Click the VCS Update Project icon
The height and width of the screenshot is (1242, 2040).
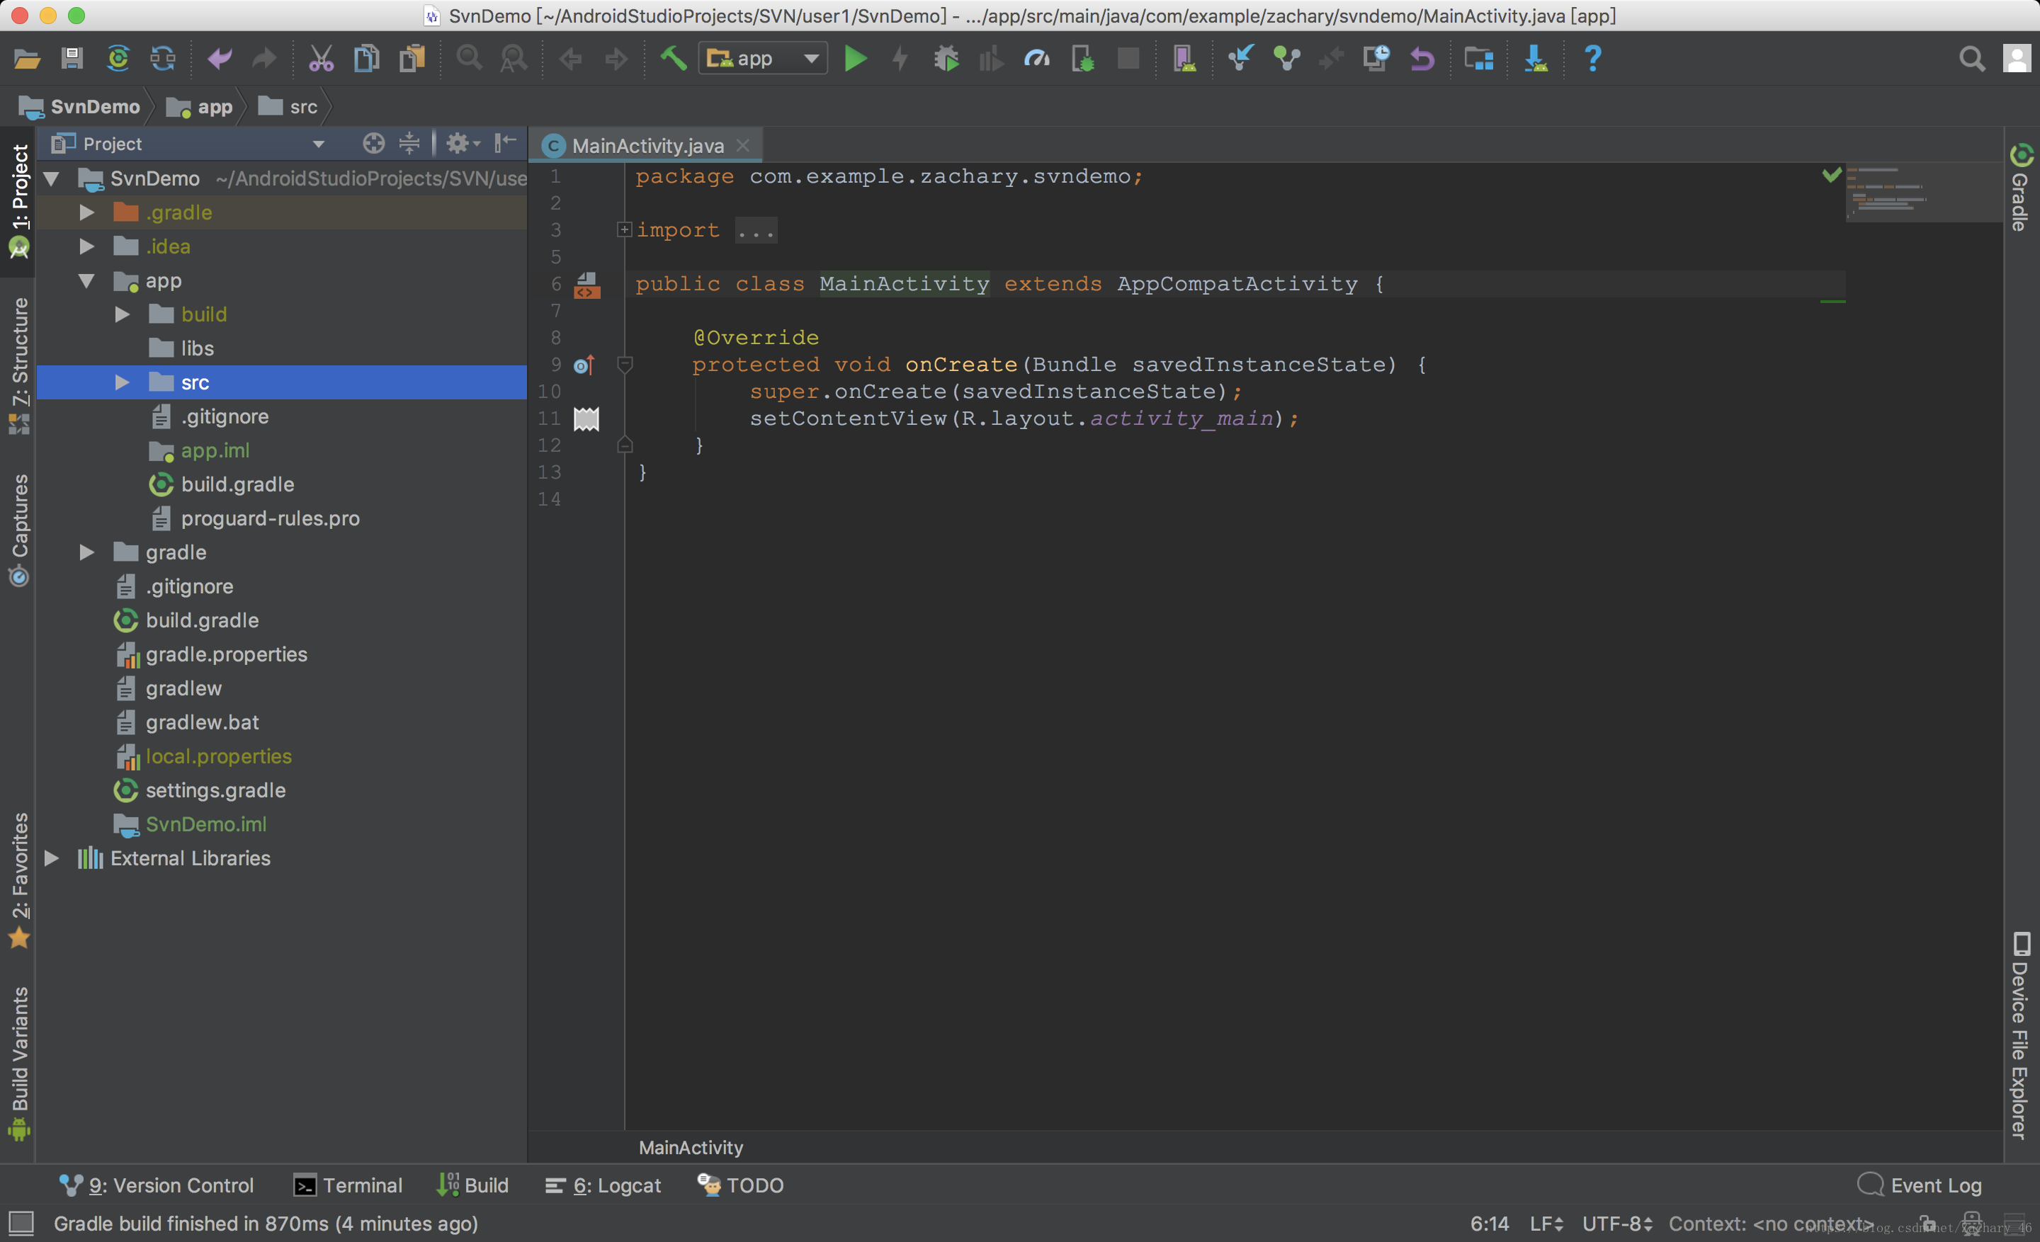(x=1241, y=59)
